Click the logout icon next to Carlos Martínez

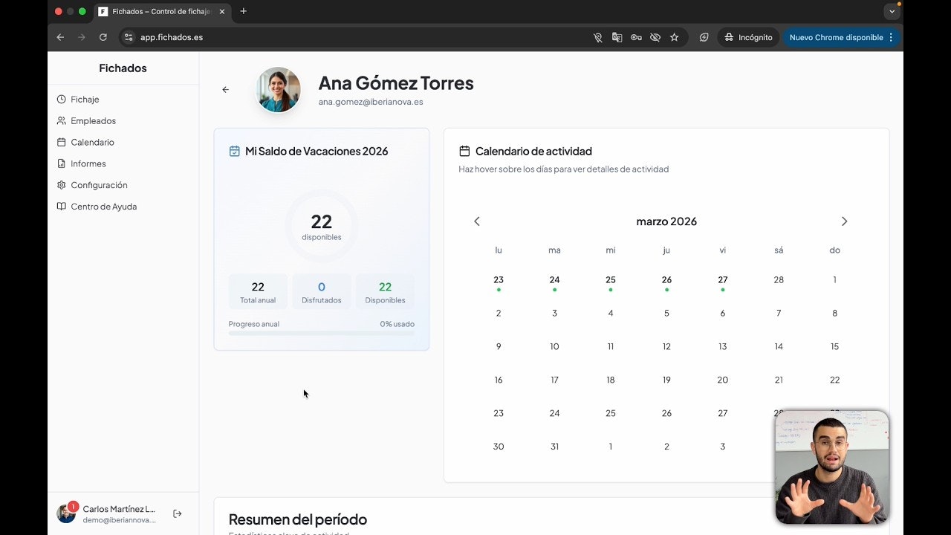pos(178,513)
